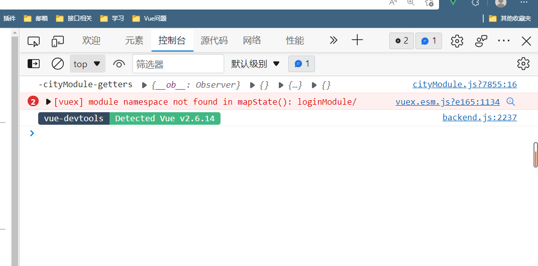Image resolution: width=538 pixels, height=266 pixels.
Task: Open the Vue问题 bookmarks folder
Action: pos(150,19)
